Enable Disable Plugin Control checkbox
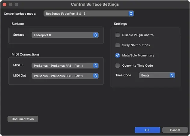The image size is (190, 136). pyautogui.click(x=118, y=35)
